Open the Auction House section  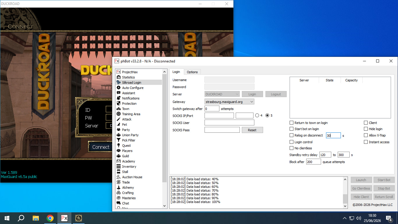point(132,177)
